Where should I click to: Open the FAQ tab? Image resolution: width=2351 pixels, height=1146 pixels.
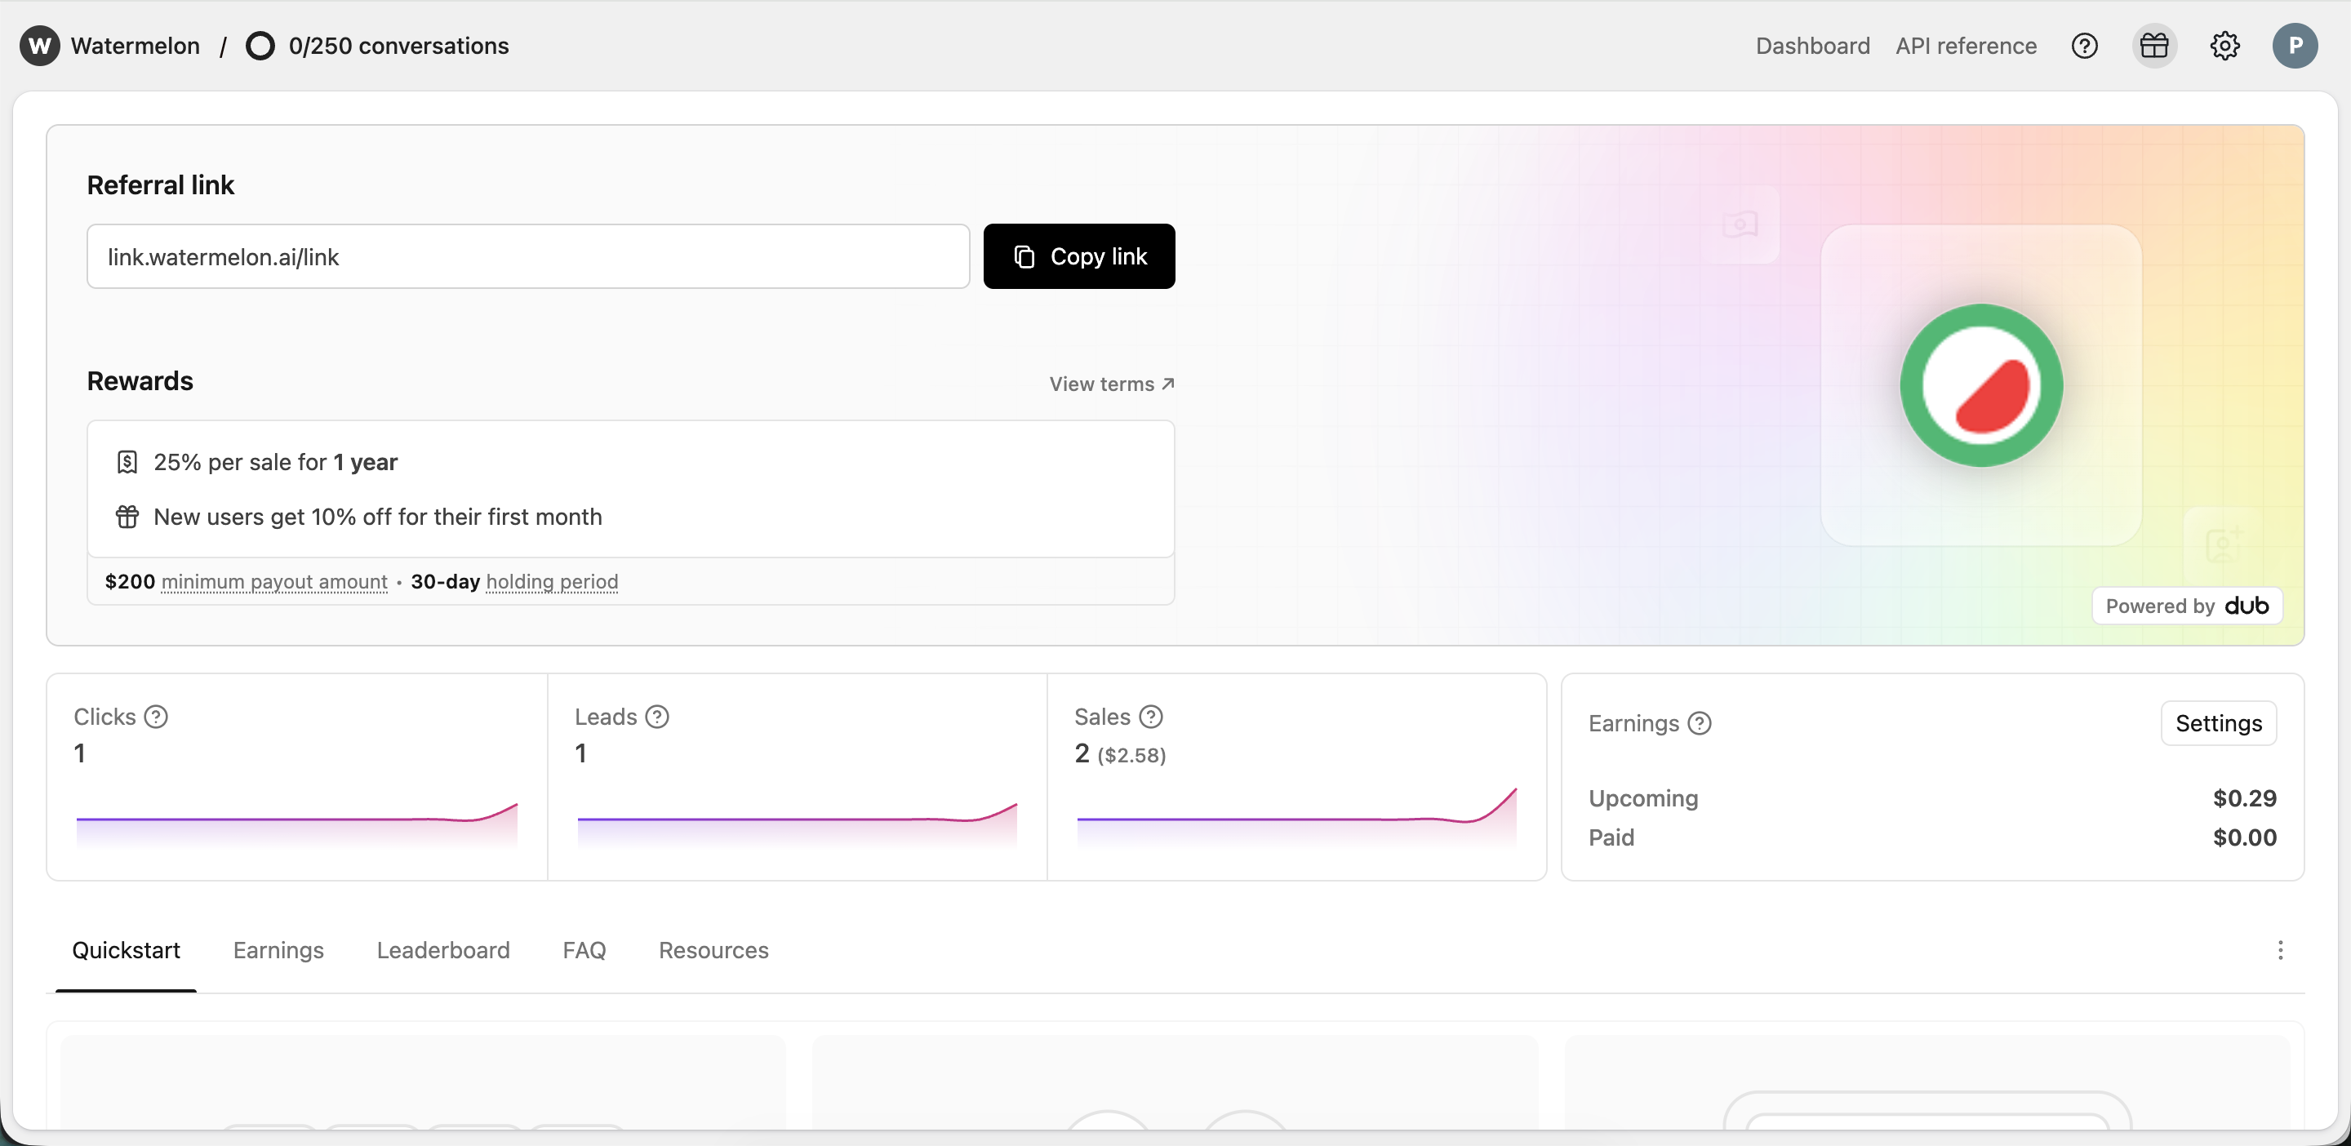[x=584, y=951]
